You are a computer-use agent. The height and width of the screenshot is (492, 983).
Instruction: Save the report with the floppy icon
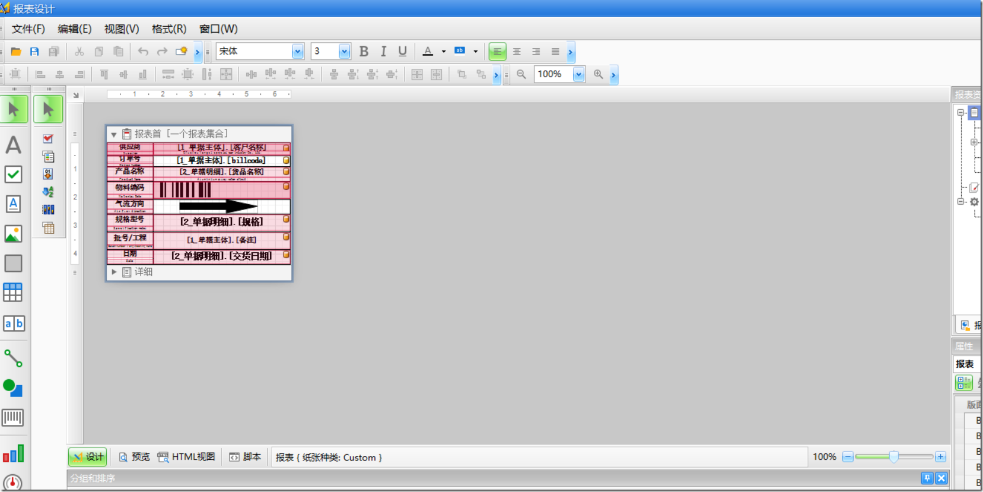[x=34, y=52]
